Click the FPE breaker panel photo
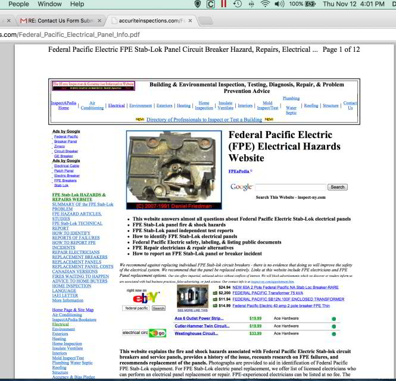Image resolution: width=396 pixels, height=381 pixels. coord(173,170)
